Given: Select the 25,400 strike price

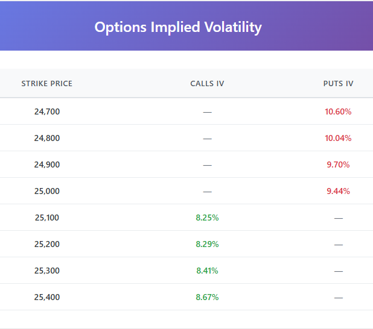Looking at the screenshot, I should (46, 297).
